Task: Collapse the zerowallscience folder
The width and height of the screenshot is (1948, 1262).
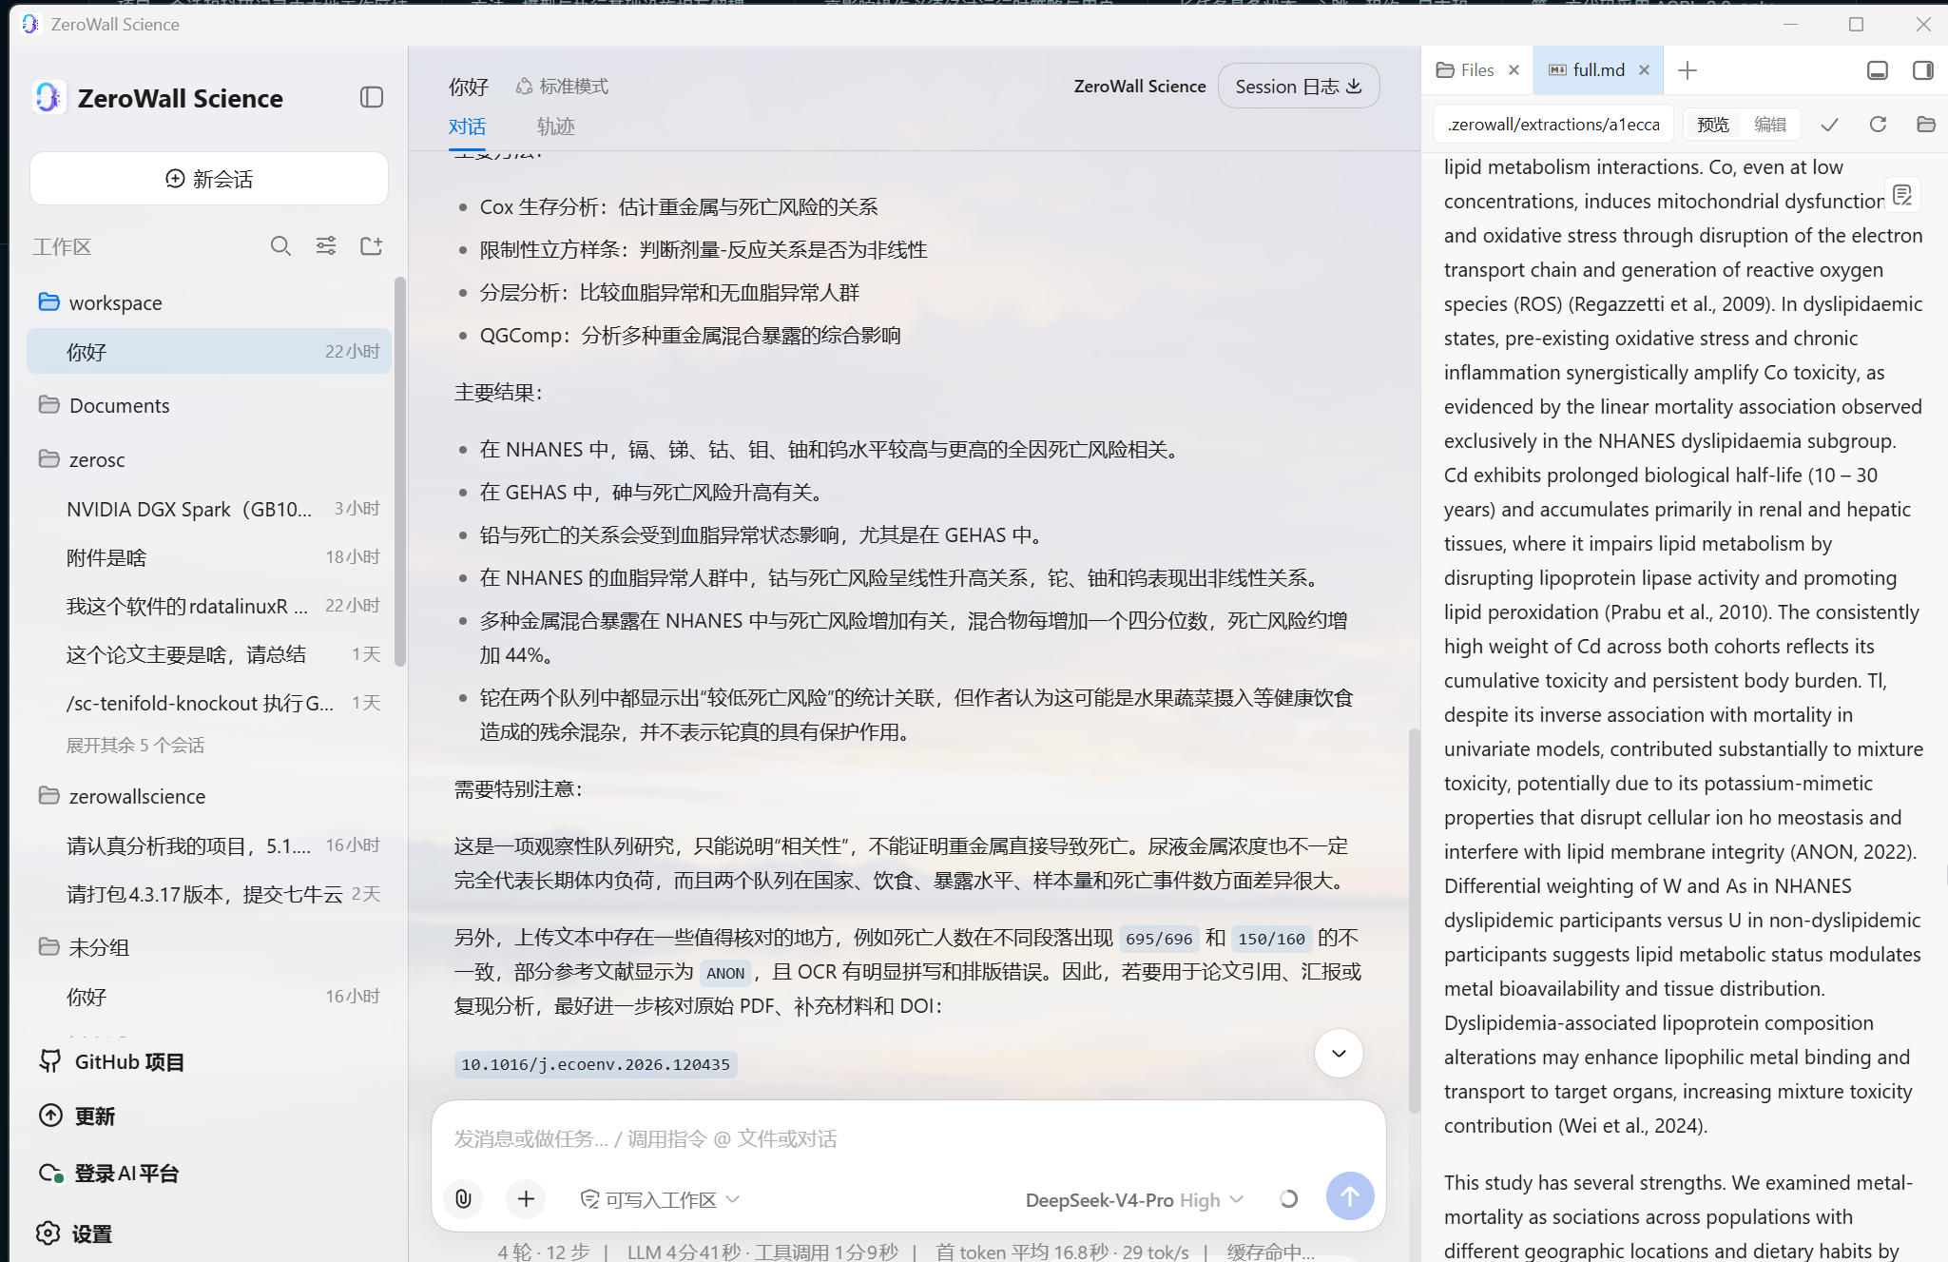Action: pos(209,796)
